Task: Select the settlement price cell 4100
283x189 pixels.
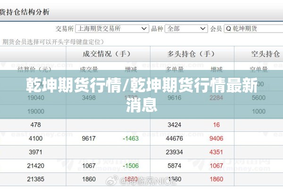Action: pyautogui.click(x=35, y=138)
